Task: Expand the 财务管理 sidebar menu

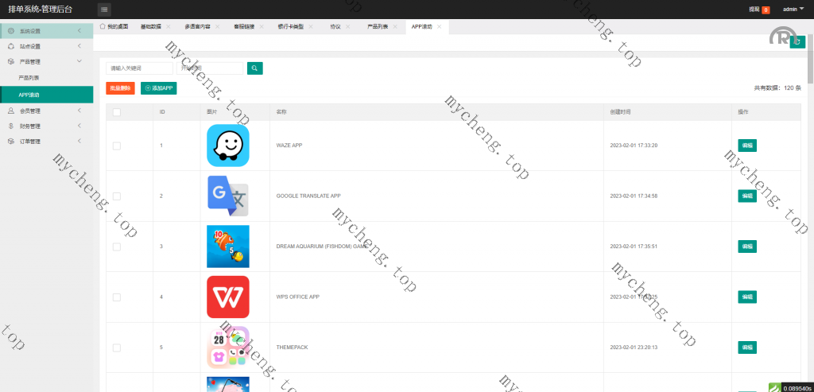Action: pos(46,126)
